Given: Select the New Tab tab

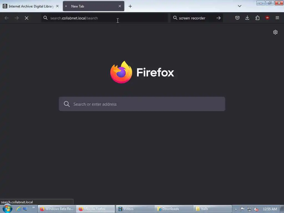Looking at the screenshot, I should coord(93,6).
